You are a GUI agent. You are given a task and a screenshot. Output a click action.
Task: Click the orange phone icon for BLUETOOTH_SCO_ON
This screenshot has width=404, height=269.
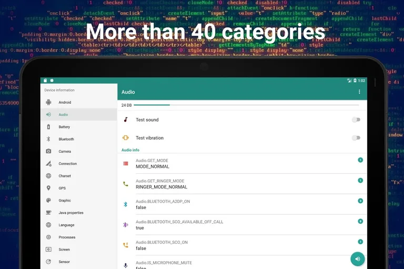126,245
